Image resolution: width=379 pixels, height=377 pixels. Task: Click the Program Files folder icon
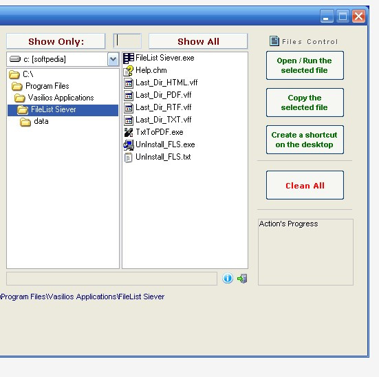tap(17, 86)
